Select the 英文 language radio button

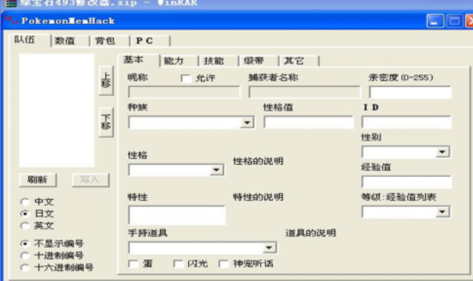point(25,226)
